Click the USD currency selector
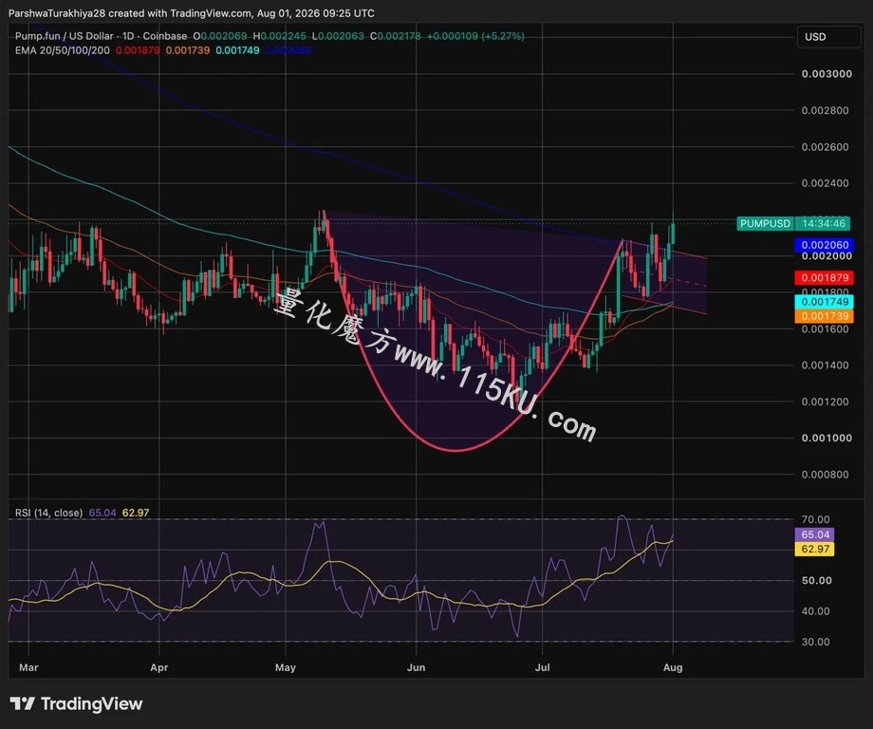873x729 pixels. (x=829, y=37)
